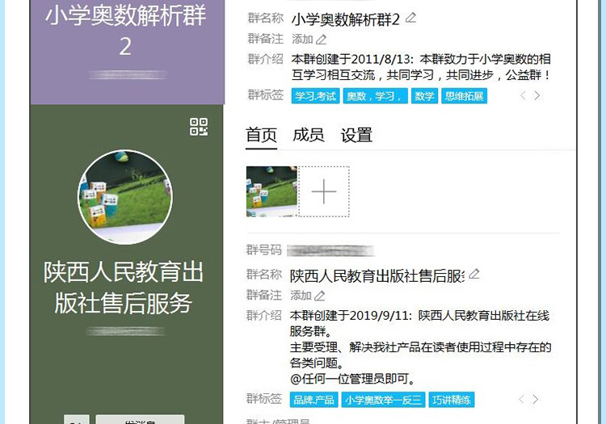Add a group album photo with plus box
606x424 pixels.
[324, 191]
